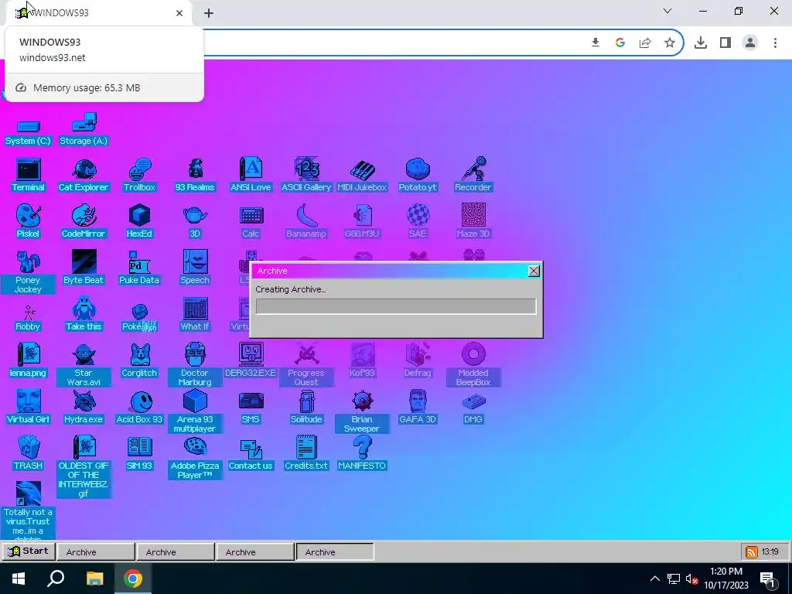Open the 3D teapot icon

pyautogui.click(x=195, y=221)
